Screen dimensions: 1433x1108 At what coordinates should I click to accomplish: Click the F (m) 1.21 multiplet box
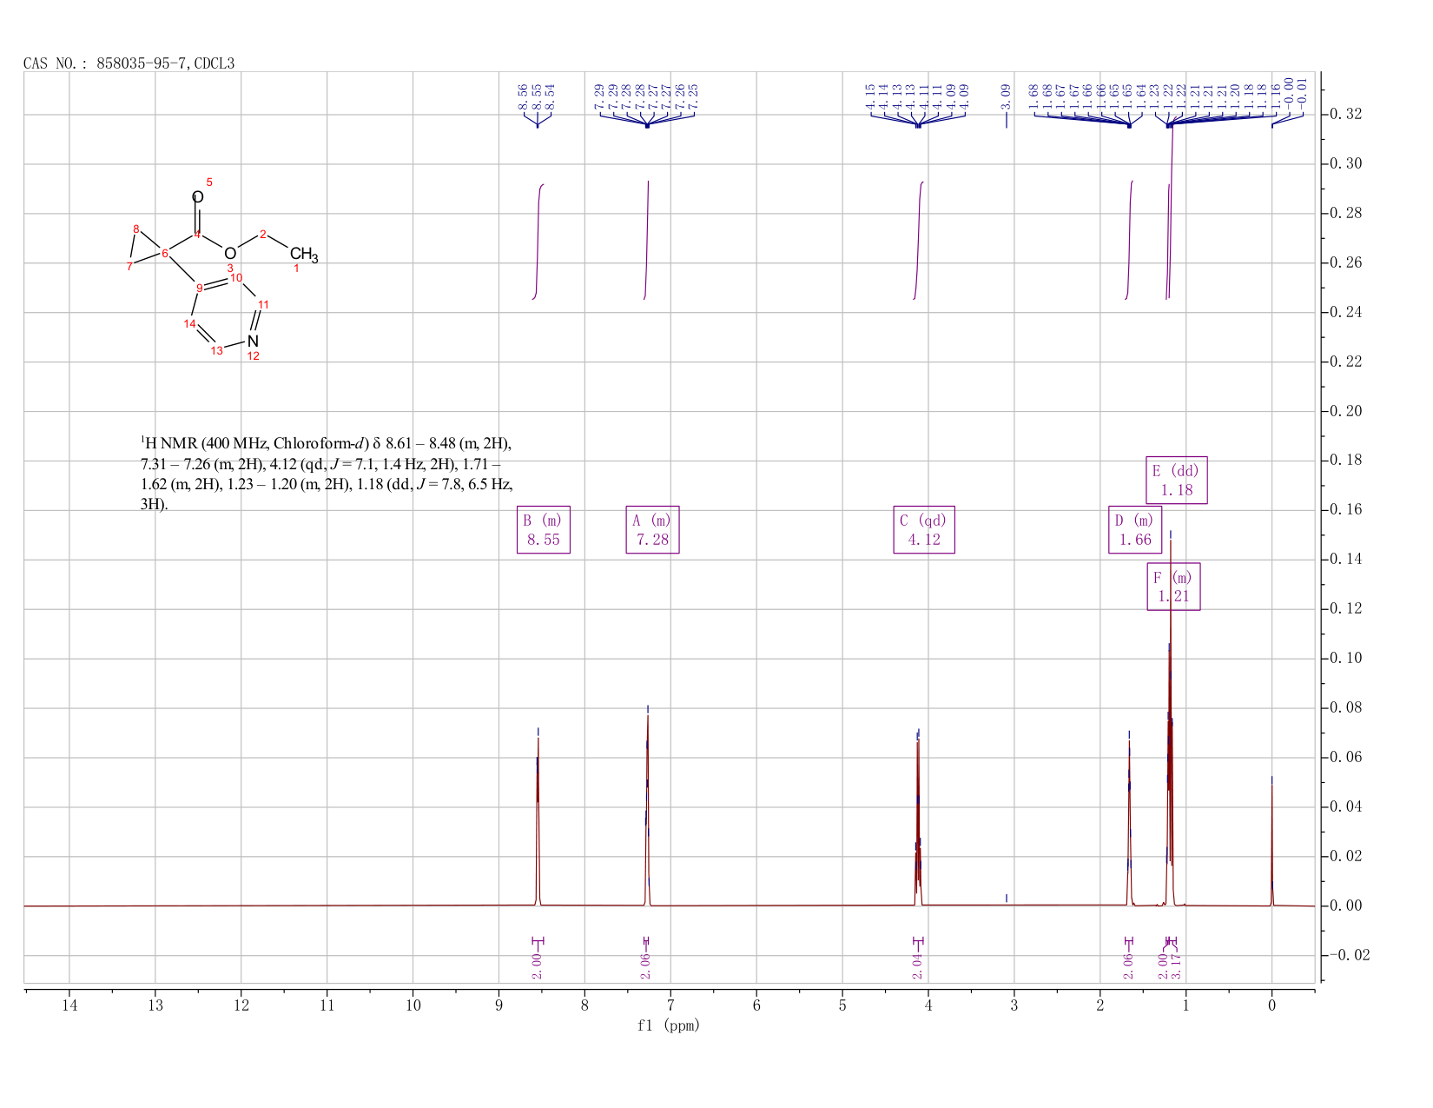1173,587
